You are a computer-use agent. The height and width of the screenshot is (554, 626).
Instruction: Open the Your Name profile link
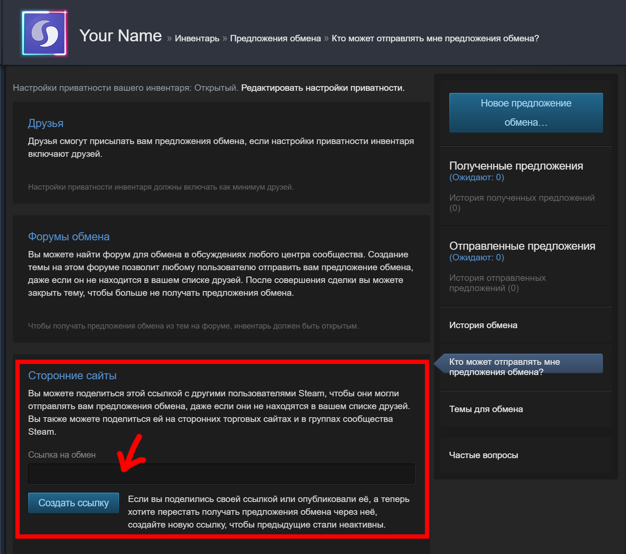click(x=120, y=36)
